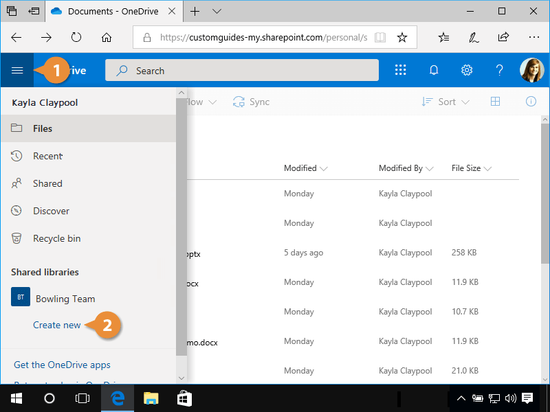Show hidden system tray icons
This screenshot has height=412, width=550.
[x=461, y=398]
